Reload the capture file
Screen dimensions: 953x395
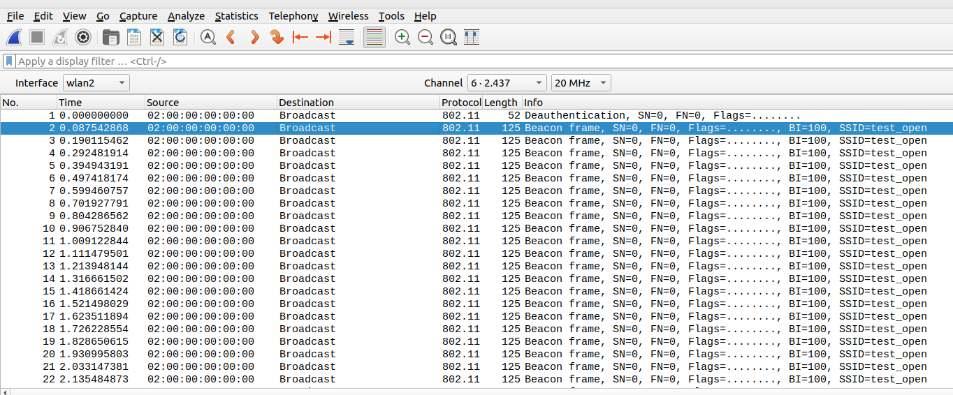click(x=180, y=38)
